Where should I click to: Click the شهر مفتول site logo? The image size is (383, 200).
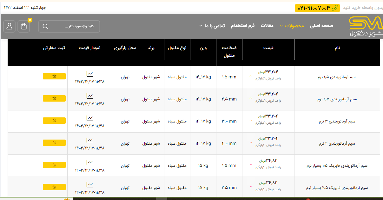tap(365, 26)
